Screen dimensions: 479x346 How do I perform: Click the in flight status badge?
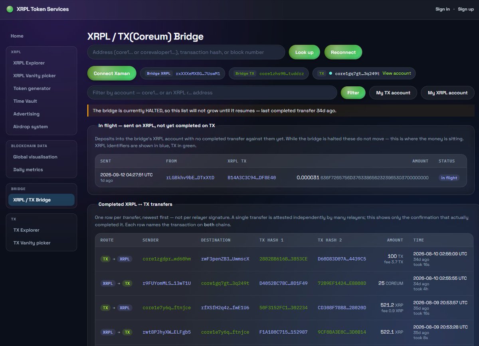point(449,178)
